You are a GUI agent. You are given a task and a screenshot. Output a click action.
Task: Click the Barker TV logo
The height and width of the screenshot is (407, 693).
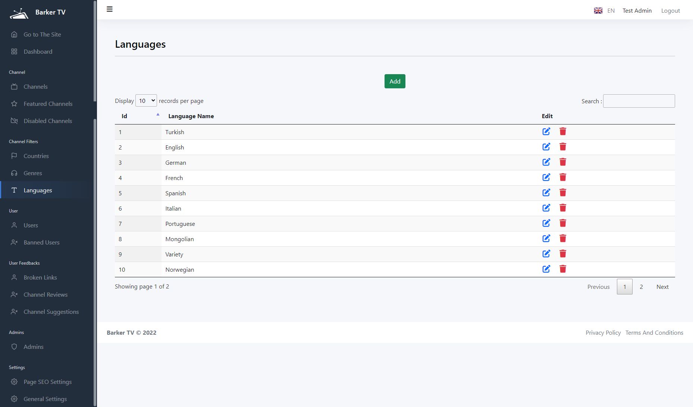coord(19,13)
